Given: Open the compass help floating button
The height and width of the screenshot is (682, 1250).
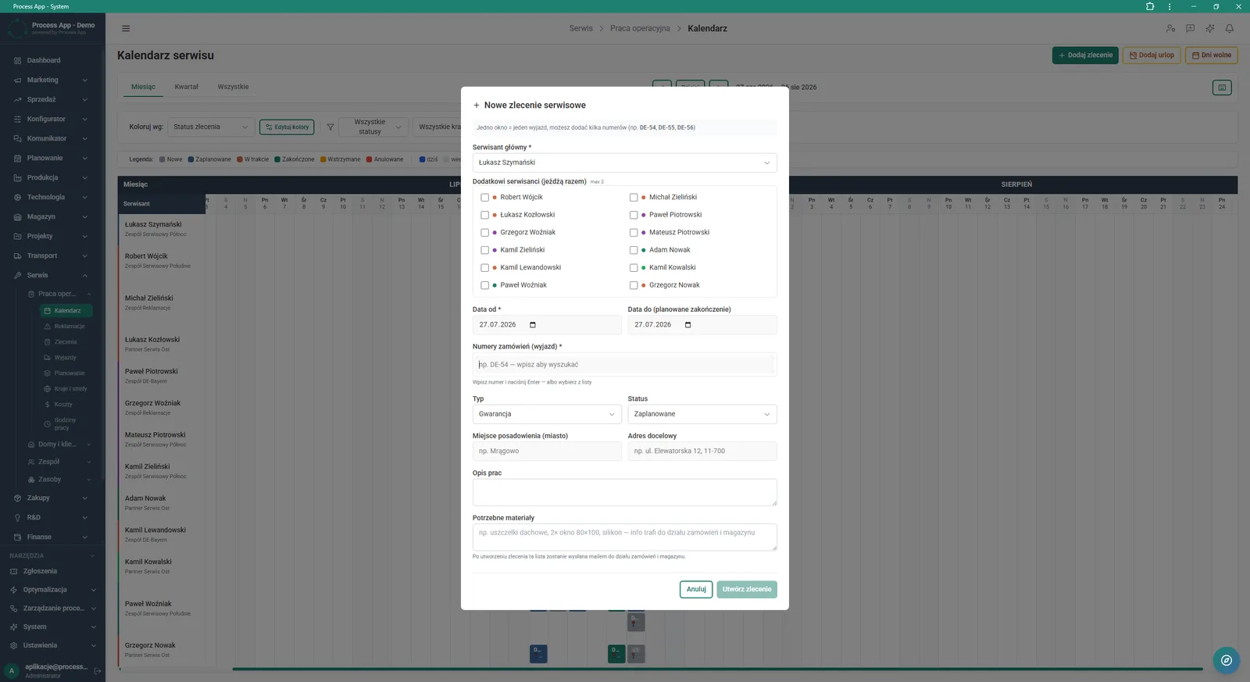Looking at the screenshot, I should (1226, 660).
